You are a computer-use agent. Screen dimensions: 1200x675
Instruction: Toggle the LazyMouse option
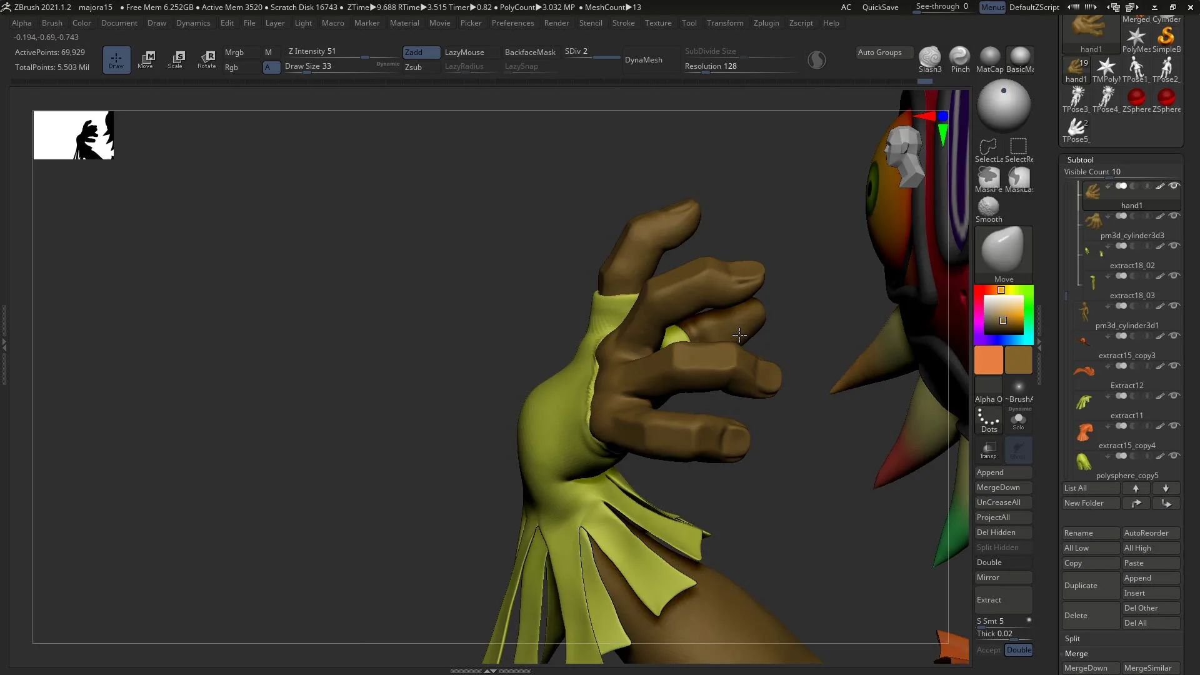tap(466, 52)
